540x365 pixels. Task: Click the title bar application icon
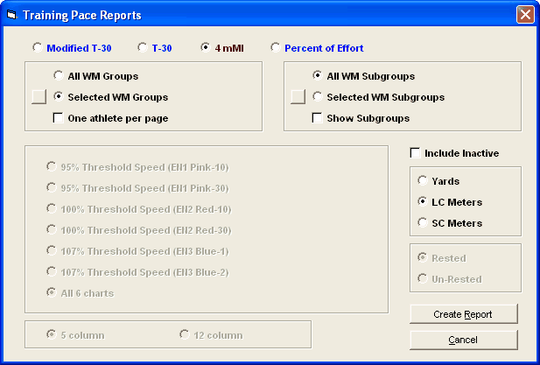11,15
